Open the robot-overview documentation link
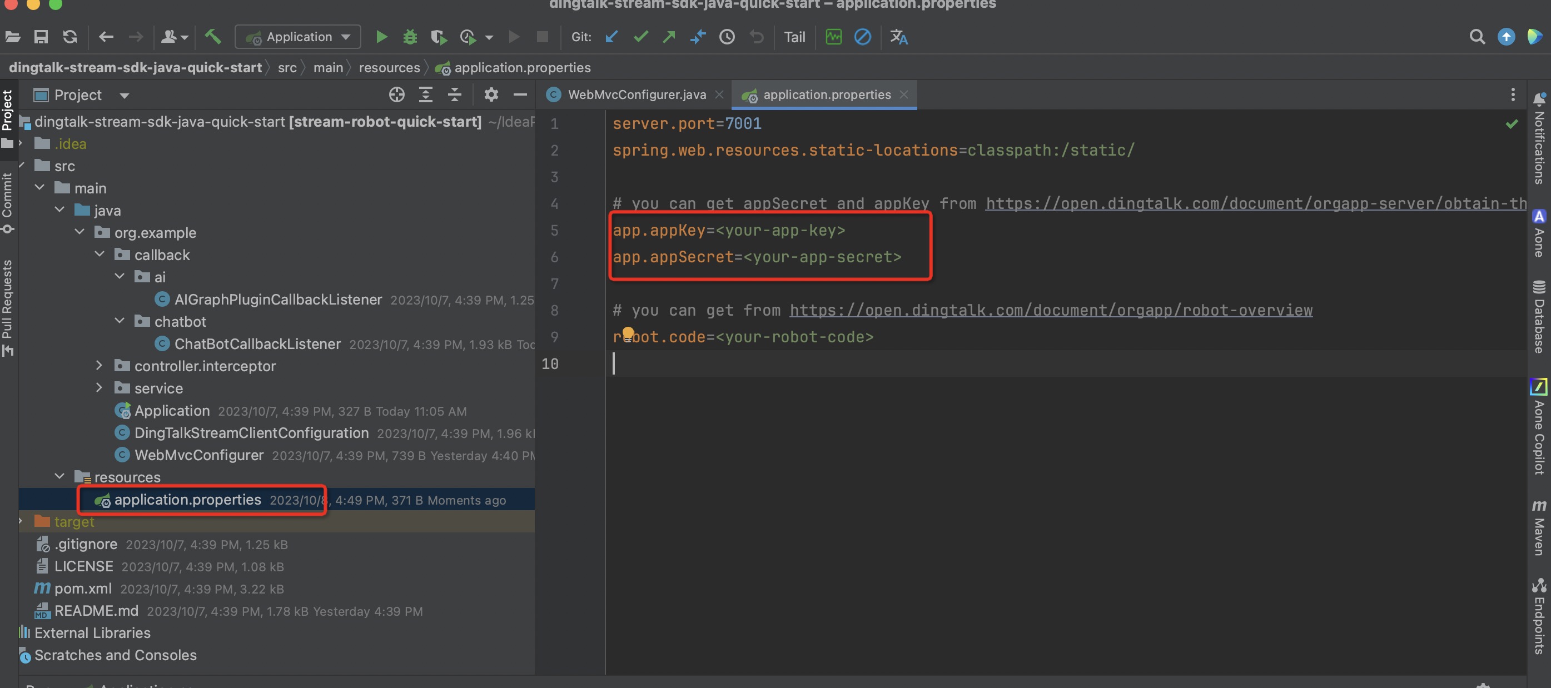This screenshot has width=1551, height=688. (1051, 311)
